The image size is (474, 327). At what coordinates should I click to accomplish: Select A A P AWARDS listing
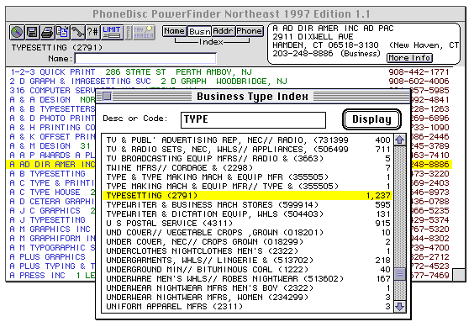51,156
